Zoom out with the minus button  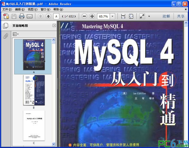[84, 16]
